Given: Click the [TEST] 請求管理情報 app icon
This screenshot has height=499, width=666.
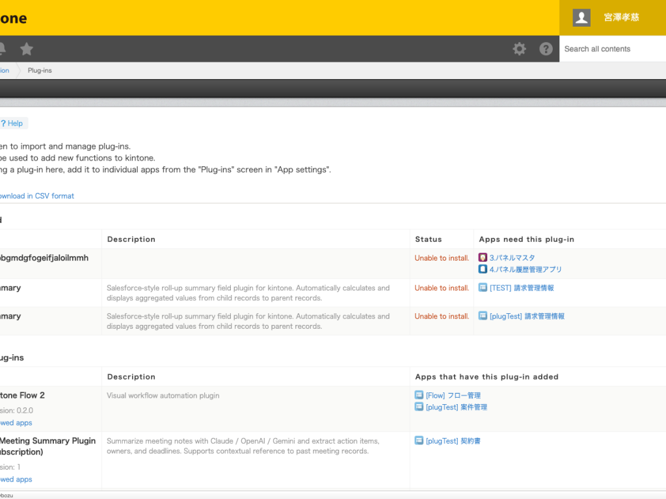Looking at the screenshot, I should 483,288.
